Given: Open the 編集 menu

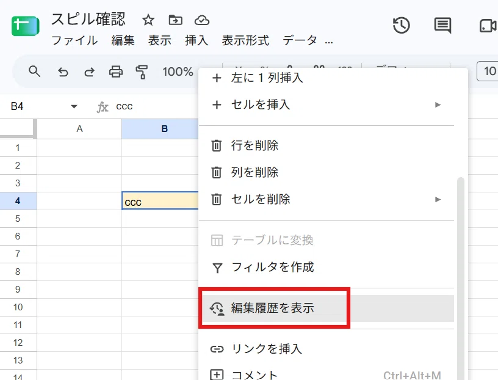Looking at the screenshot, I should (123, 41).
